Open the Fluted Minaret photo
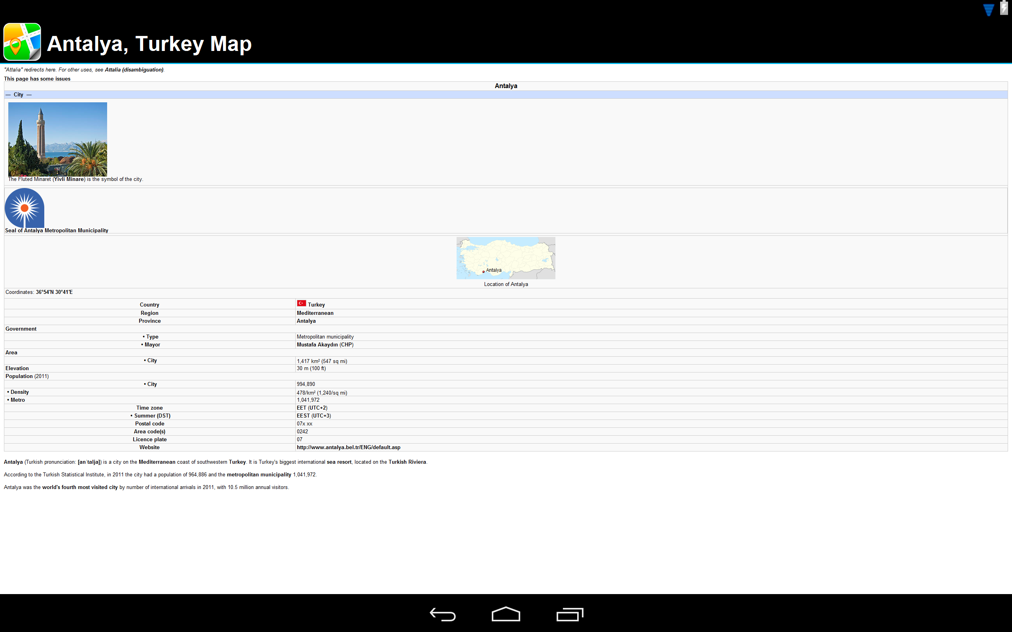The image size is (1012, 632). click(x=58, y=139)
